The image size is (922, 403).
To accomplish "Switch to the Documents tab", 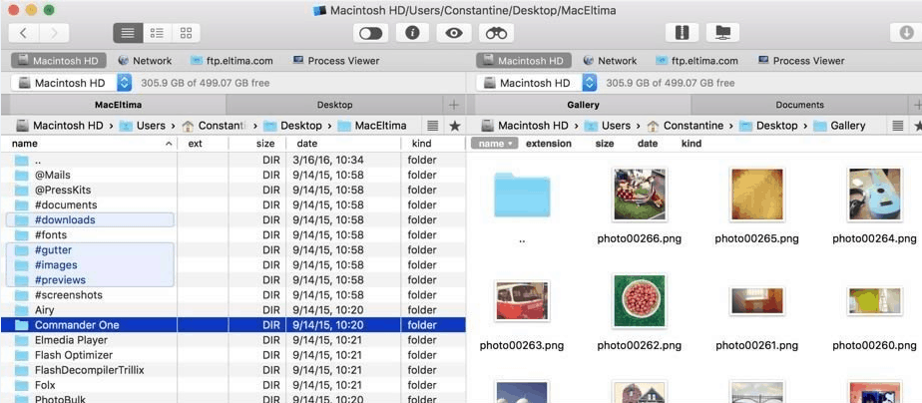I will click(799, 105).
